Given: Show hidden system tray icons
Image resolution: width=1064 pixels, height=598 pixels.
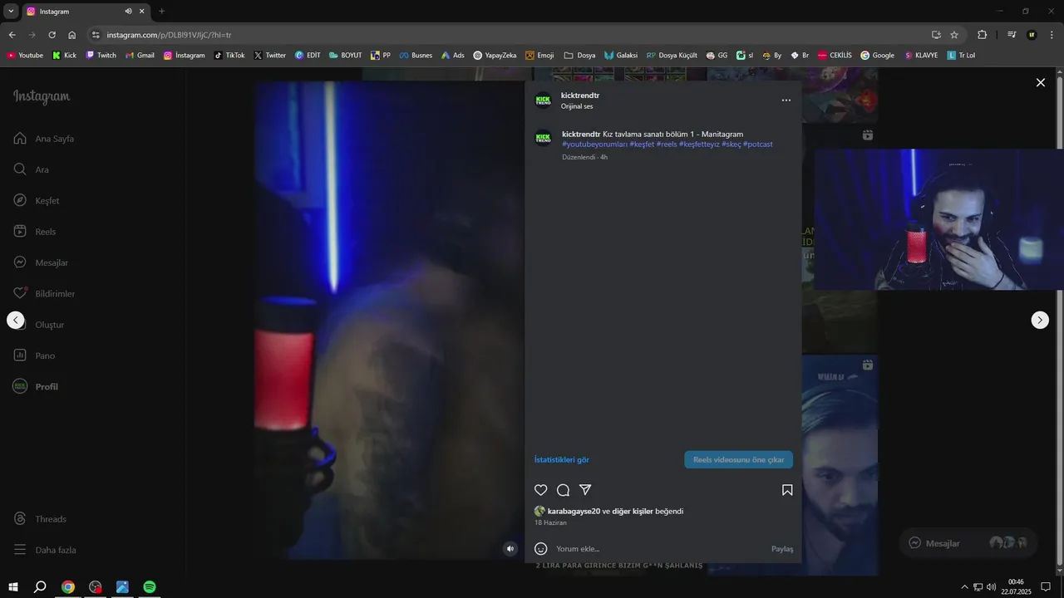Looking at the screenshot, I should click(964, 587).
